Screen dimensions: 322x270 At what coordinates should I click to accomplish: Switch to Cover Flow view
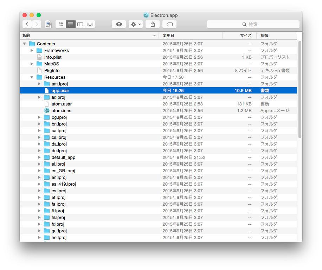point(90,24)
